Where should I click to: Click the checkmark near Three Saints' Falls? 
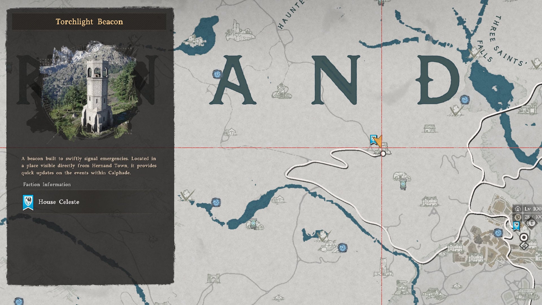(474, 53)
